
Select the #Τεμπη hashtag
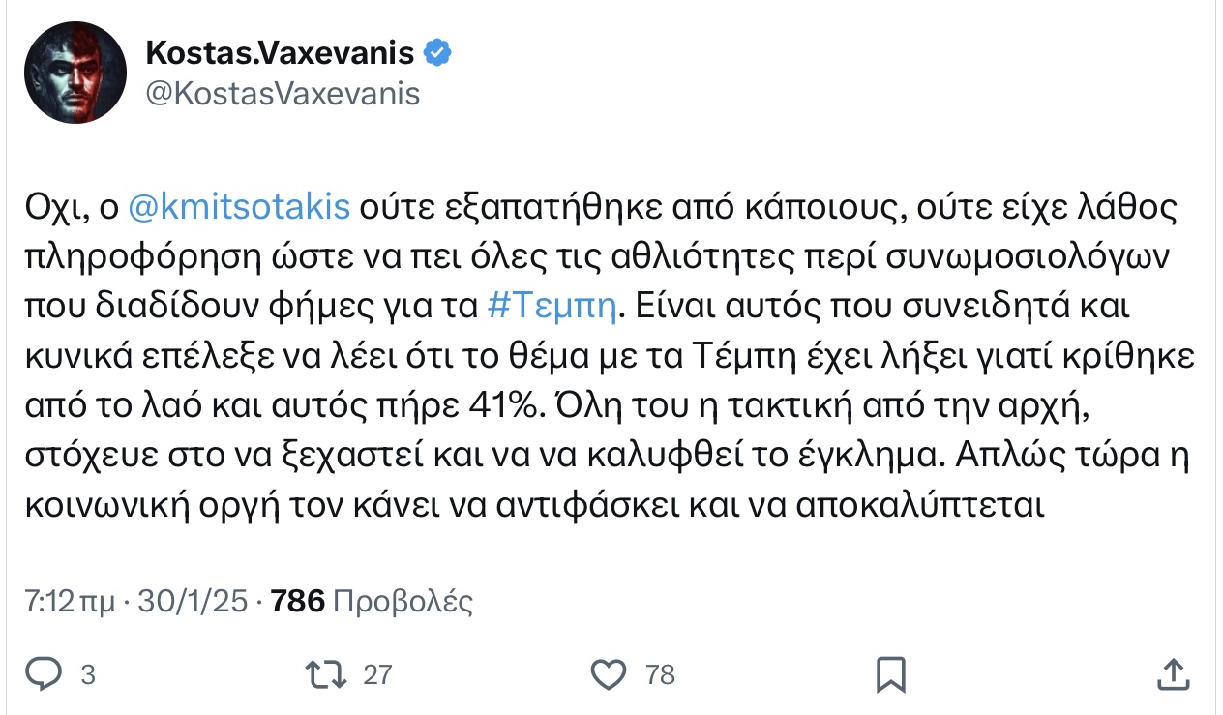tap(551, 306)
